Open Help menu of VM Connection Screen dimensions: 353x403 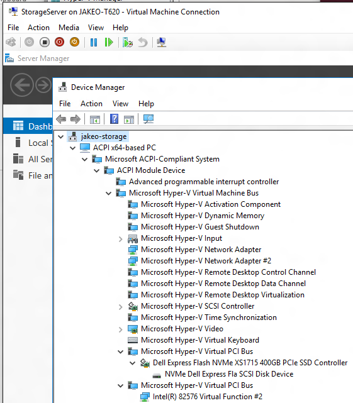120,28
